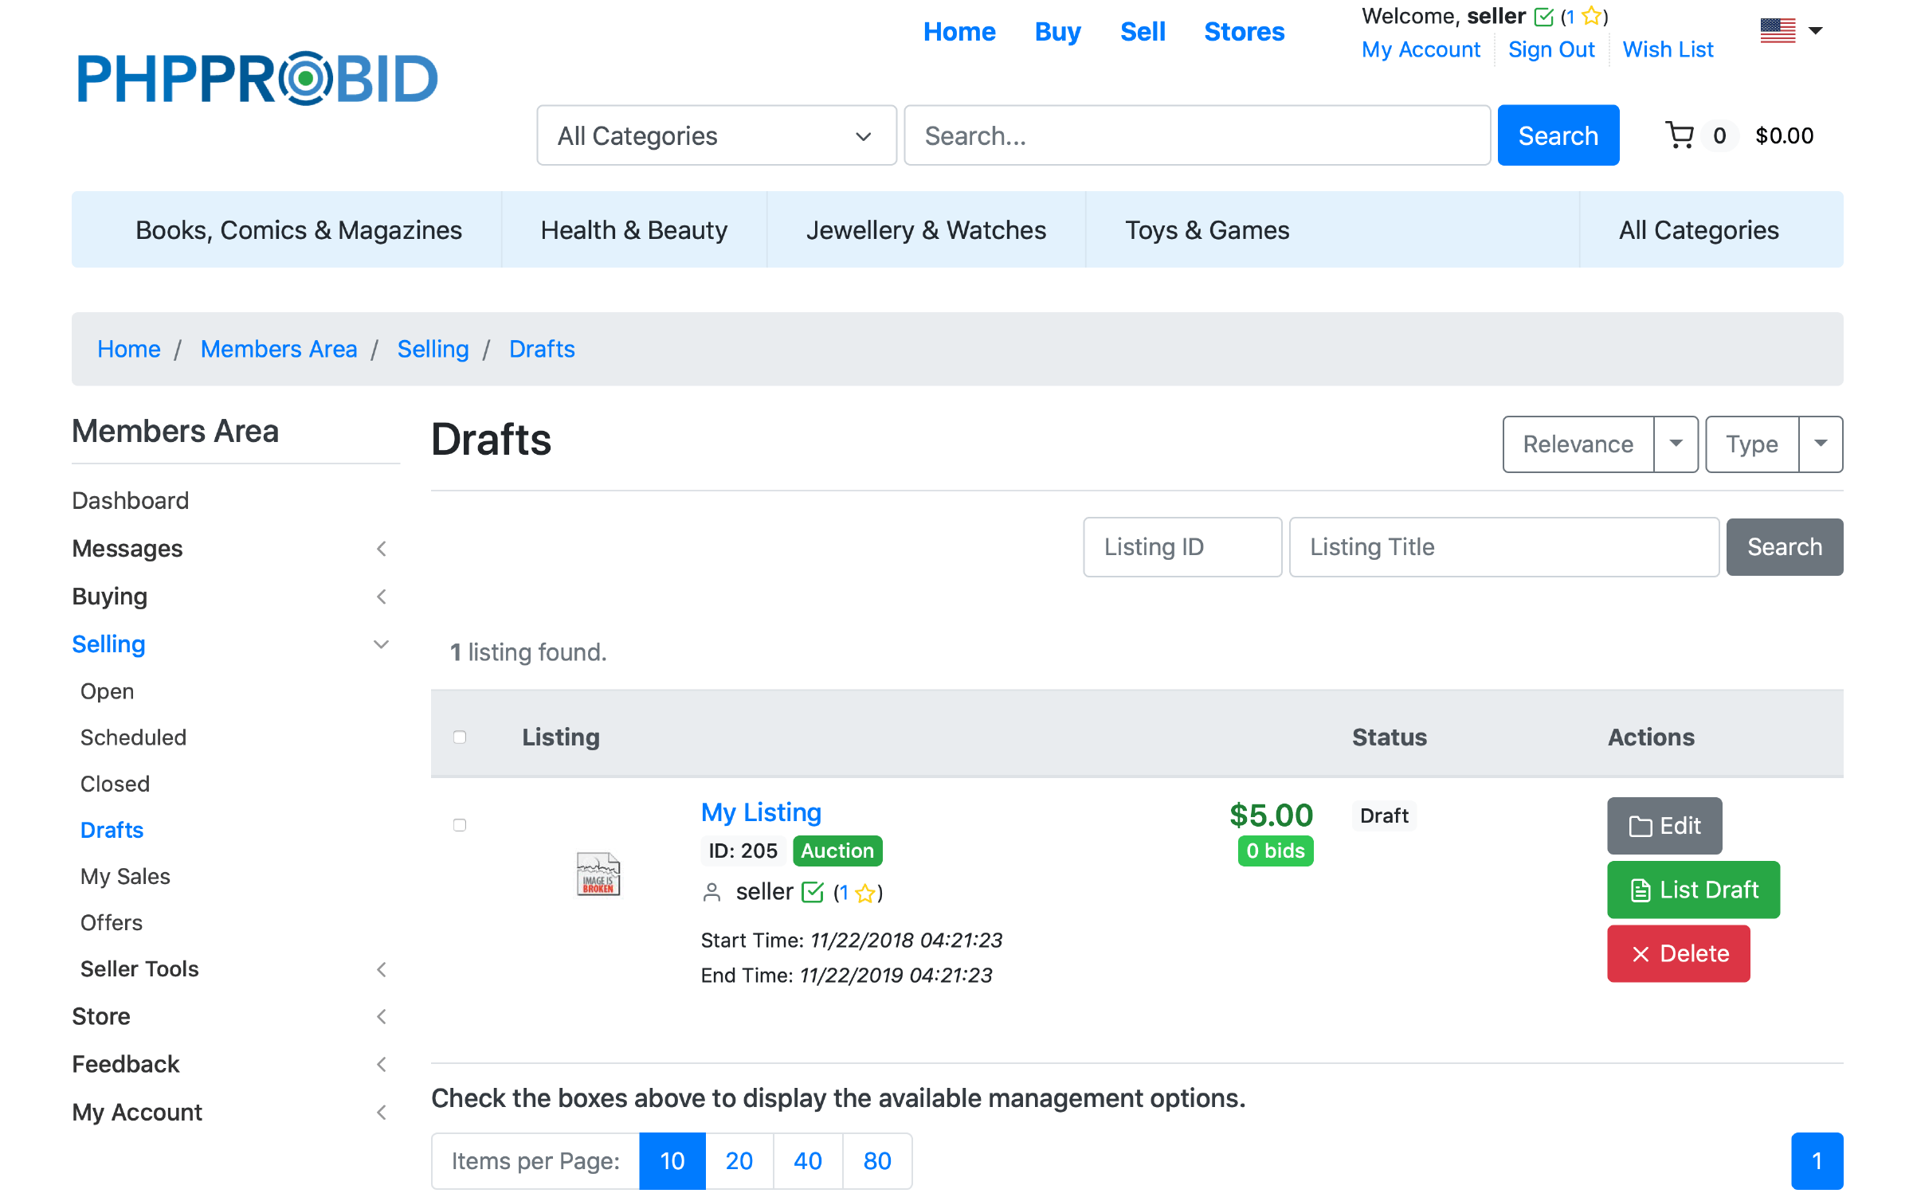Image resolution: width=1913 pixels, height=1197 pixels.
Task: Click the verified icon next to seller in listing row
Action: [812, 893]
